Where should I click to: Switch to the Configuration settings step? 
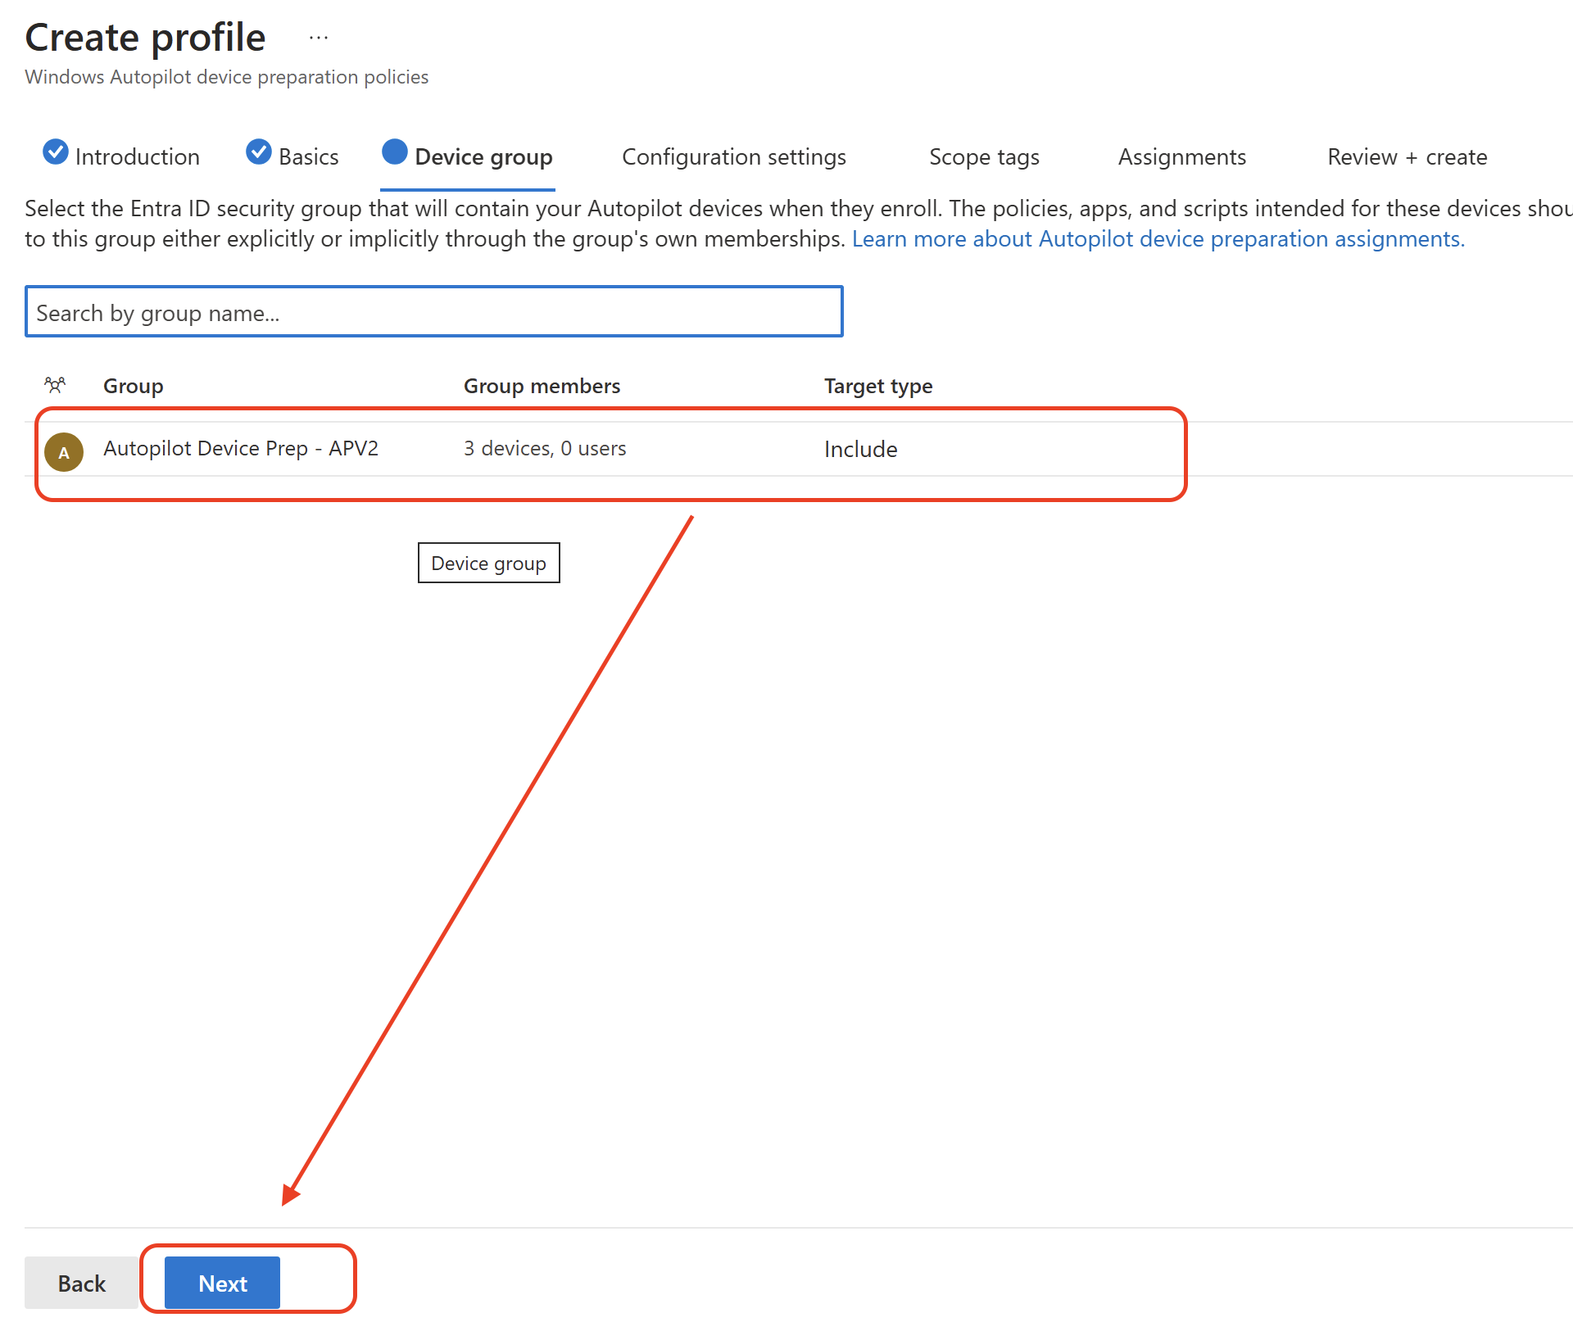pos(734,156)
